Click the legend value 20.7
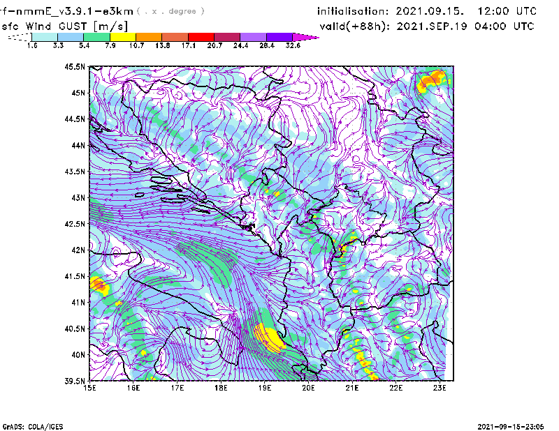This screenshot has height=431, width=559. pos(215,45)
